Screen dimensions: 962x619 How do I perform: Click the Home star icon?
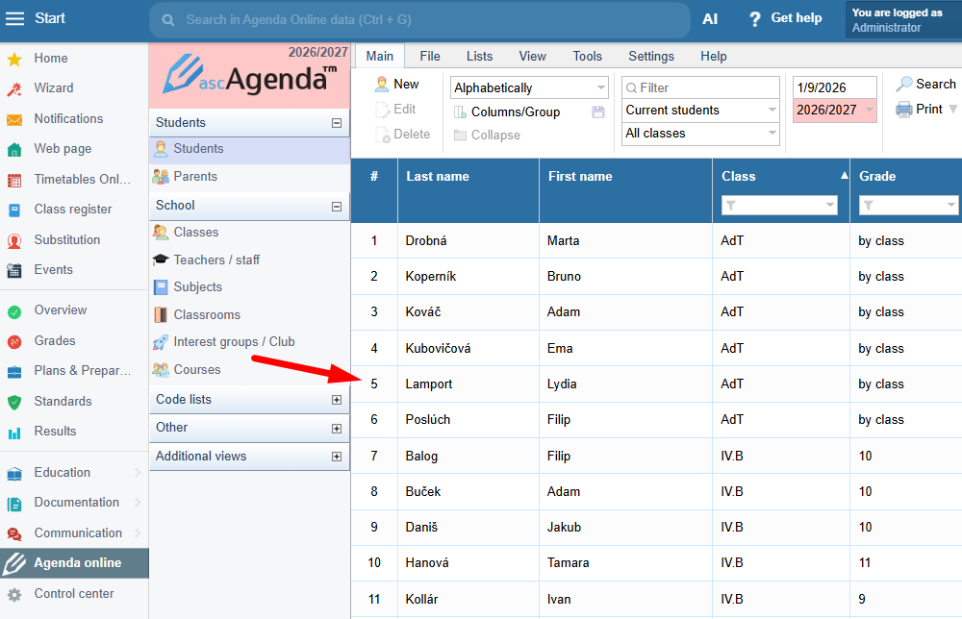click(14, 59)
